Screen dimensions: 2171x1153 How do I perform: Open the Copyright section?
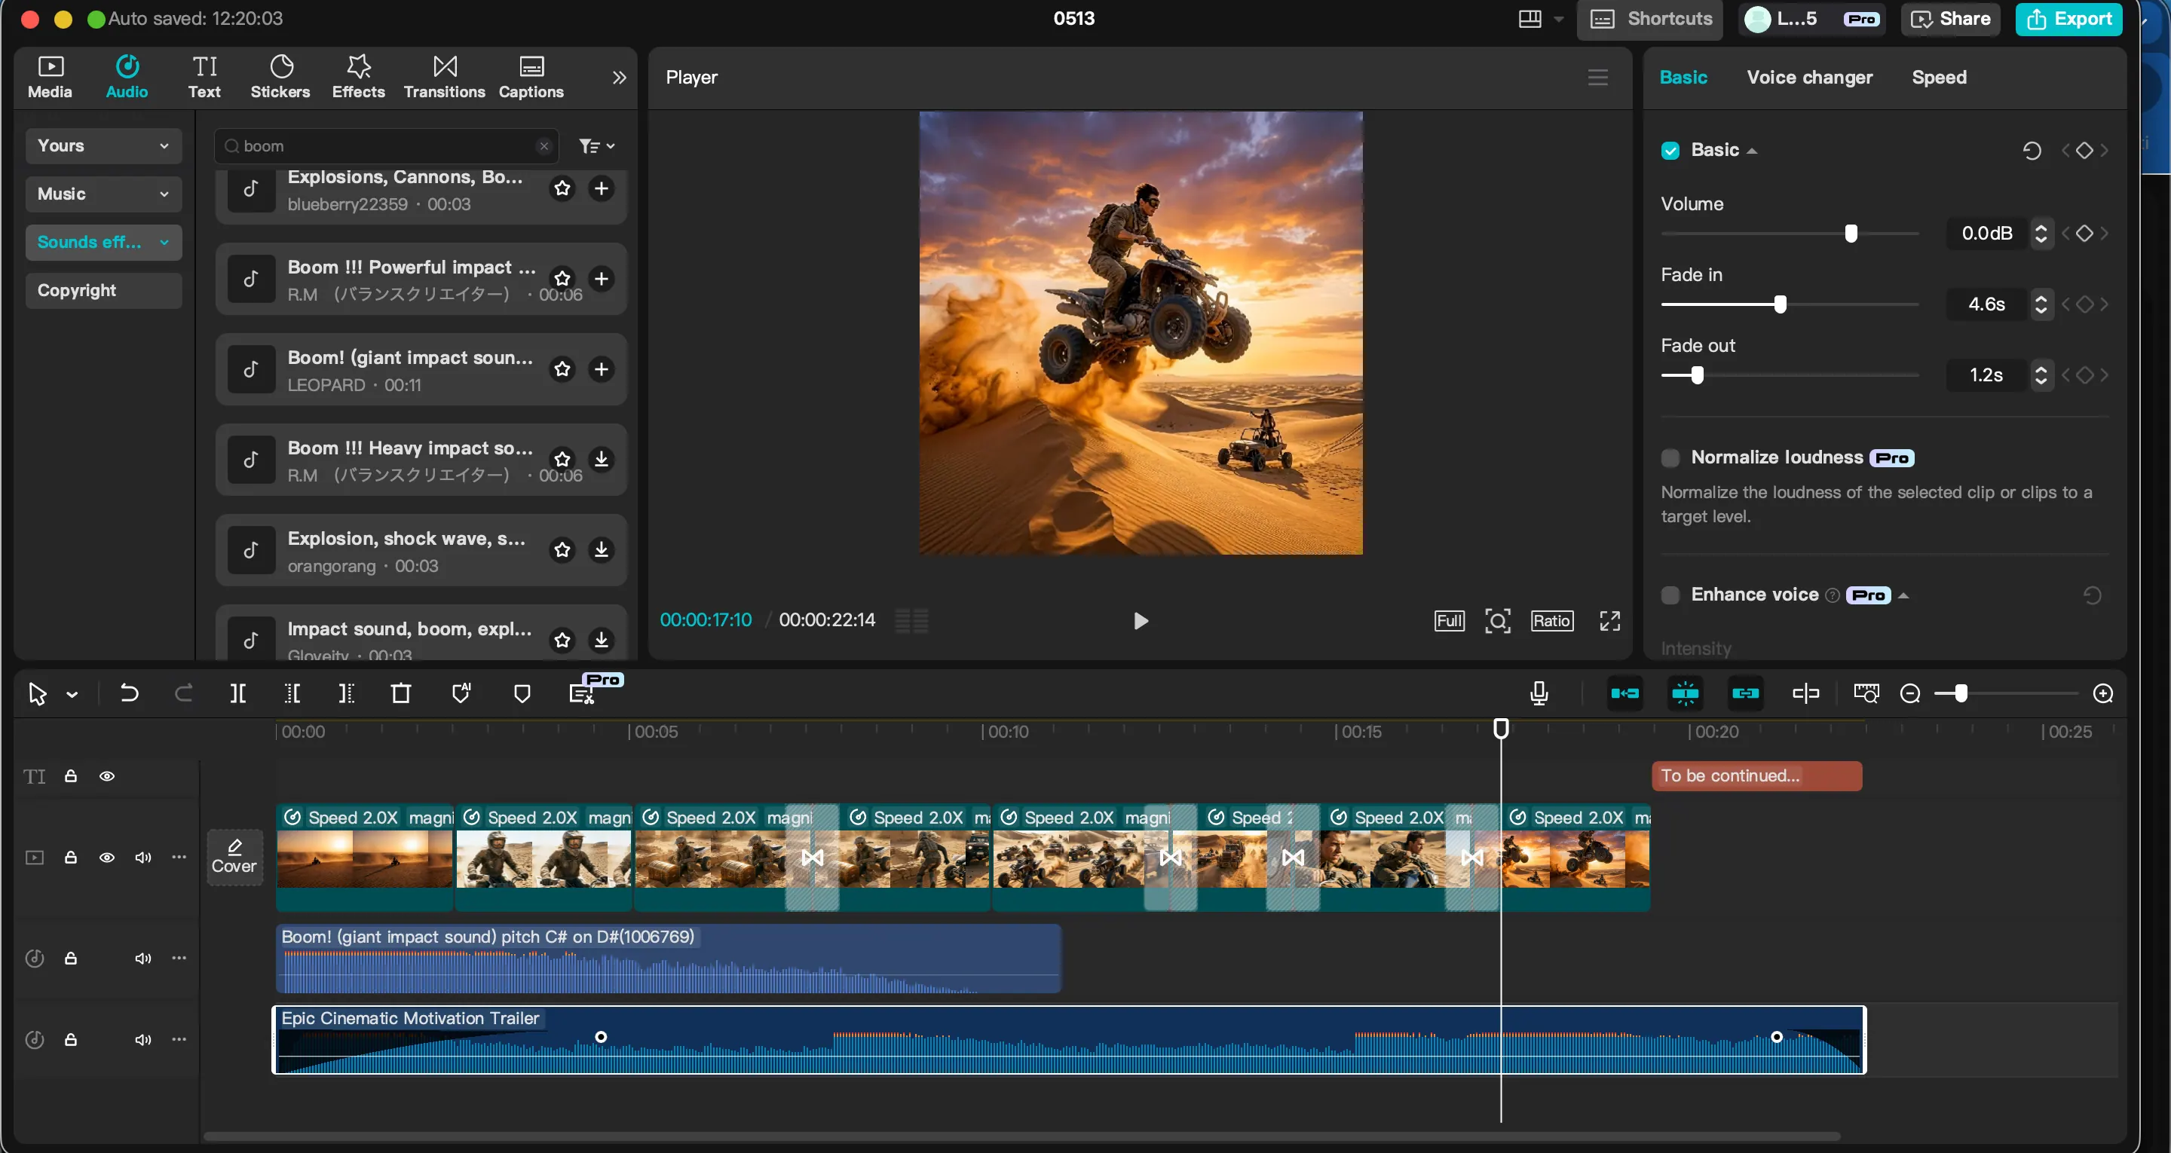104,290
